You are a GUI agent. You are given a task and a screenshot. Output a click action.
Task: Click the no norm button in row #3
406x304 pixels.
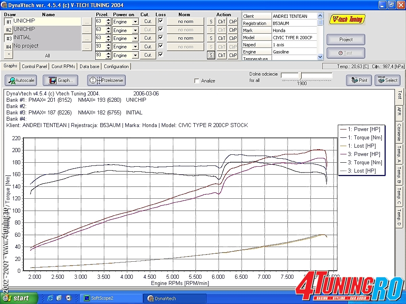coord(186,38)
